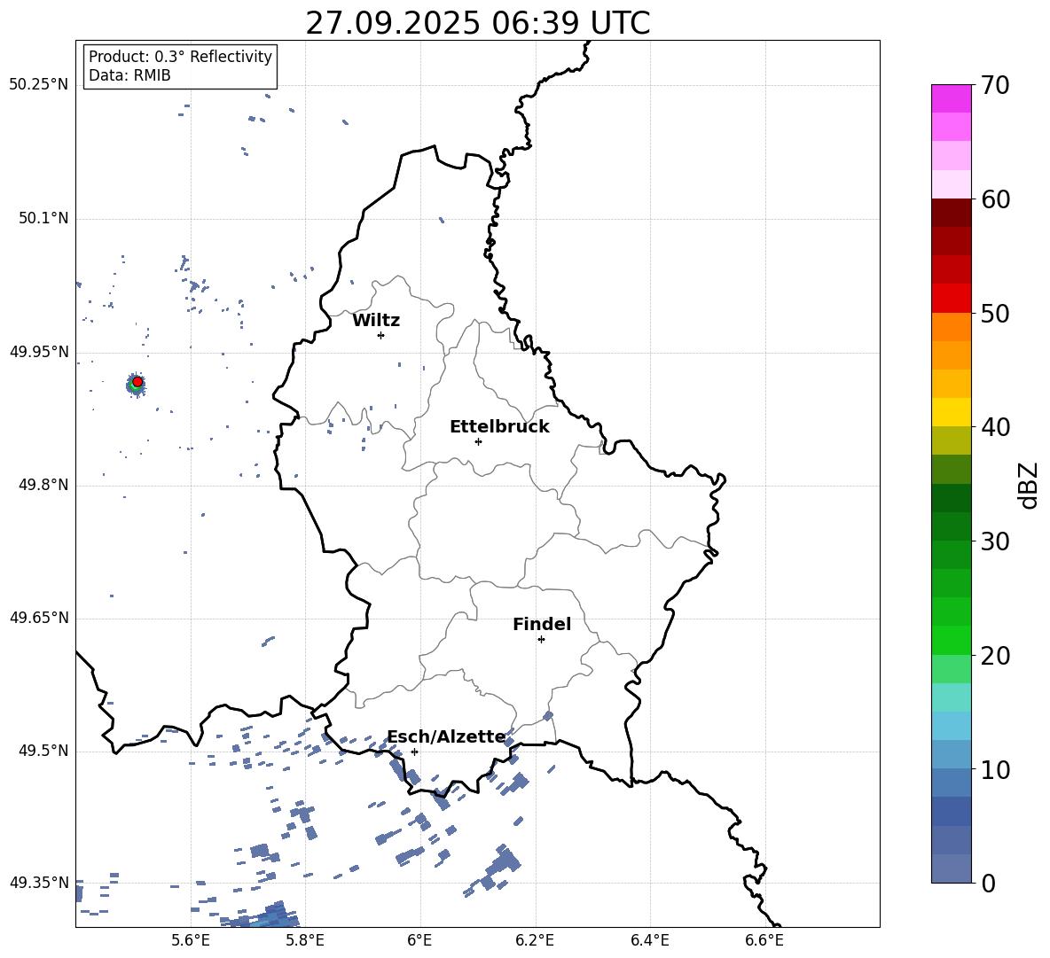Click the 0 colorbar tick label
This screenshot has width=1050, height=958.
988,884
